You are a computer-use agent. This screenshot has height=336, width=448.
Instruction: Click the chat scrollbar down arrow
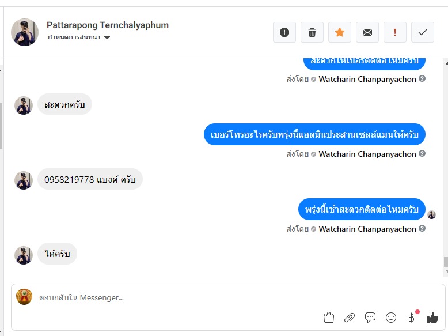446,271
